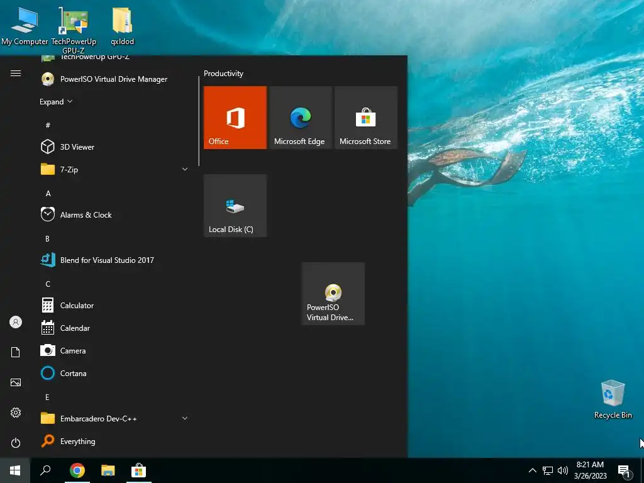The width and height of the screenshot is (644, 483).
Task: Launch the Microsoft Edge tile
Action: click(x=300, y=118)
